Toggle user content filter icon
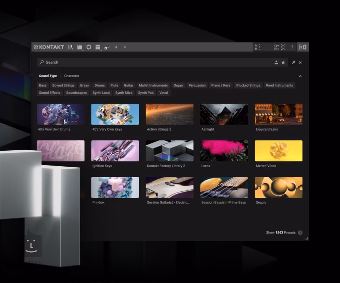The width and height of the screenshot is (340, 283). point(276,63)
